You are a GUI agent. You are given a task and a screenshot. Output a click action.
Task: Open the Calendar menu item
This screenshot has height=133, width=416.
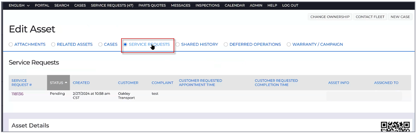point(235,5)
